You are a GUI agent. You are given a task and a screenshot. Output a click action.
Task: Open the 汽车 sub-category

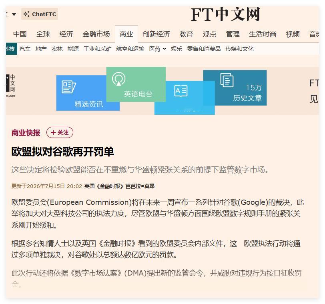click(25, 49)
